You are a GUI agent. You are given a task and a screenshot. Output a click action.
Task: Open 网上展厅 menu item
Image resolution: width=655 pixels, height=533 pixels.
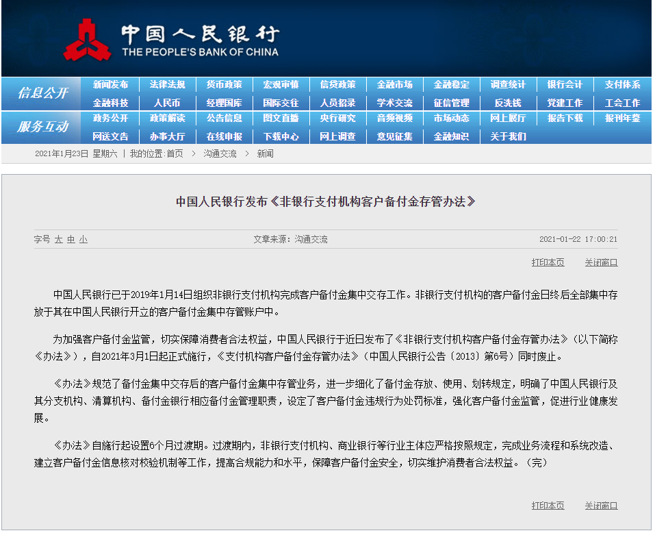pyautogui.click(x=508, y=119)
